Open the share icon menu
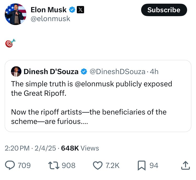The width and height of the screenshot is (196, 180). 185,165
